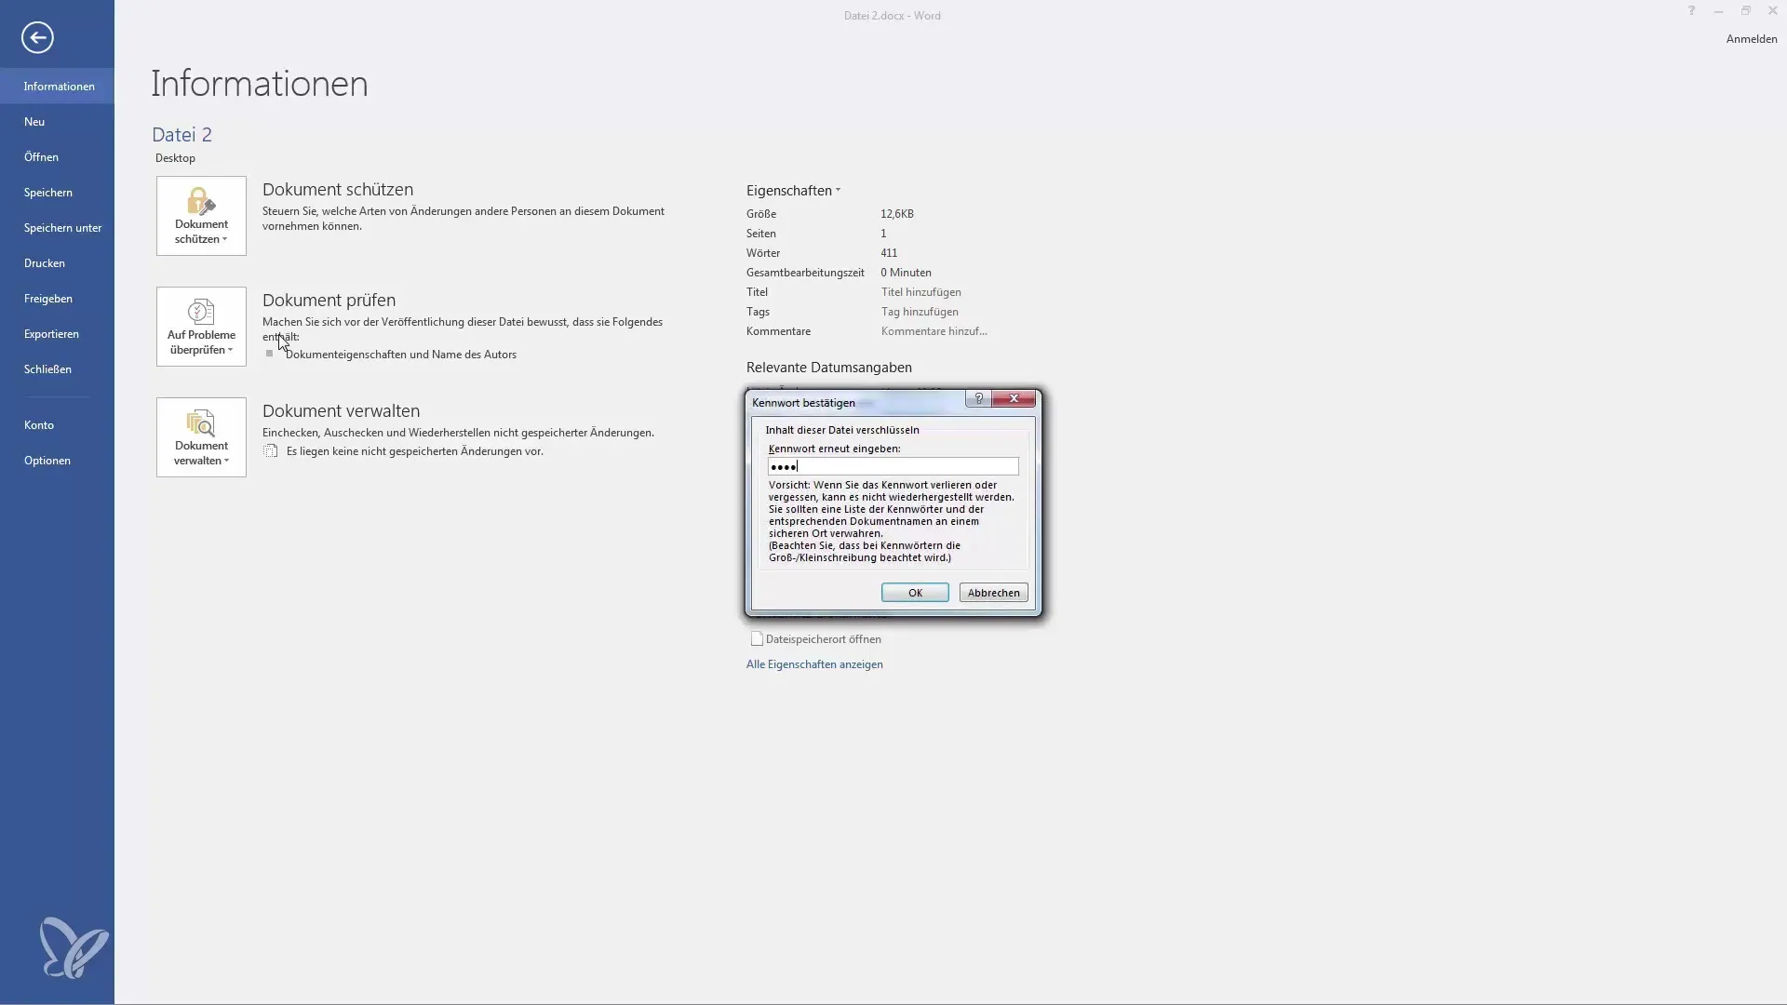Click the 0 Minuten editing time value

pyautogui.click(x=906, y=273)
